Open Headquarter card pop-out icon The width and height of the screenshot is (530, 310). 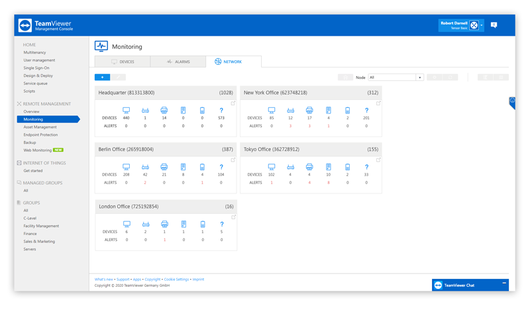[233, 103]
